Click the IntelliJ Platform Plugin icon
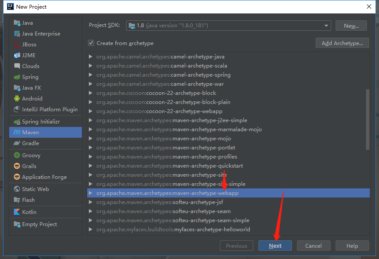 [17, 109]
